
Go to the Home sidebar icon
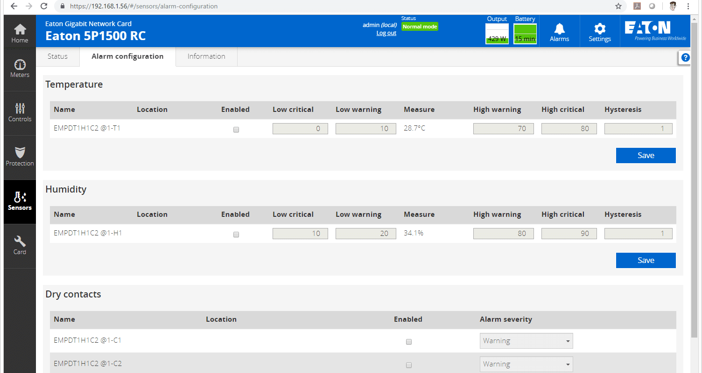click(x=20, y=29)
